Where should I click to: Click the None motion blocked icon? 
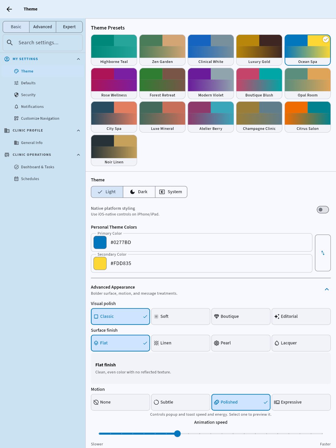[96, 402]
